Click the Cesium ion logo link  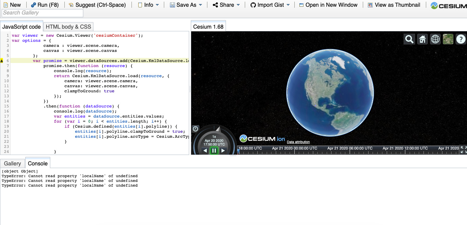pos(262,138)
